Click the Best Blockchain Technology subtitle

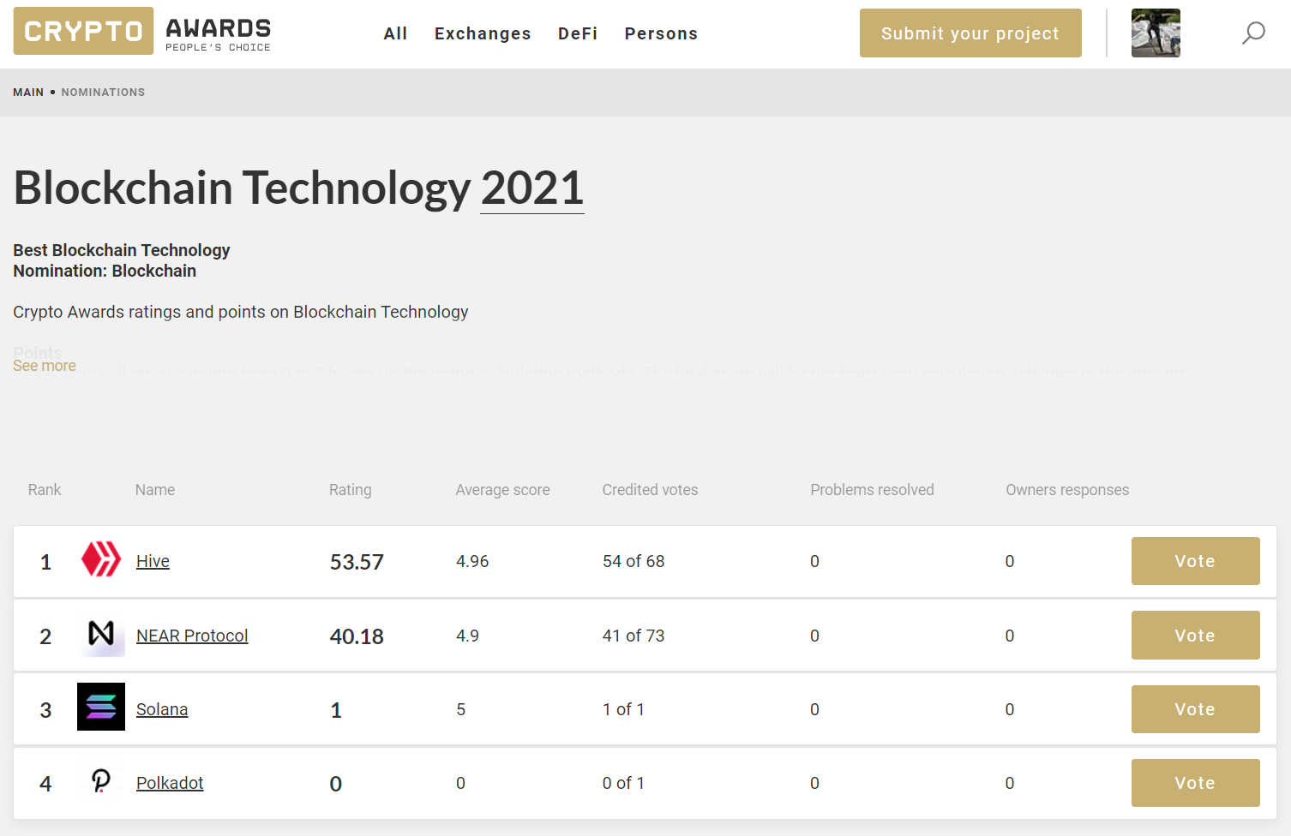click(x=122, y=250)
